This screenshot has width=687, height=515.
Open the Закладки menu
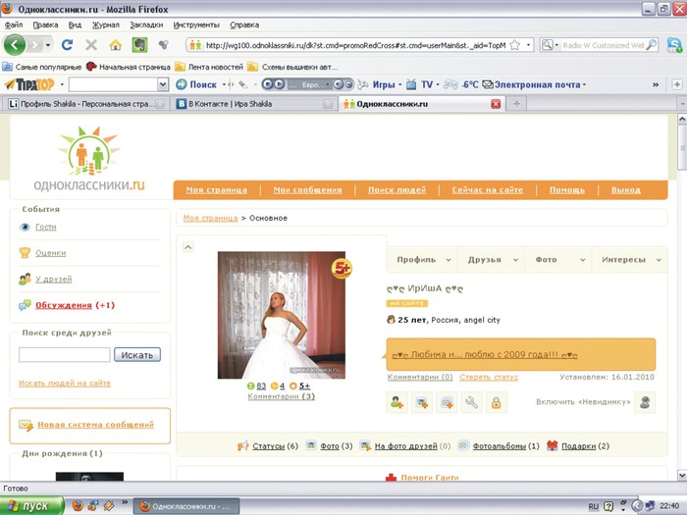point(146,25)
